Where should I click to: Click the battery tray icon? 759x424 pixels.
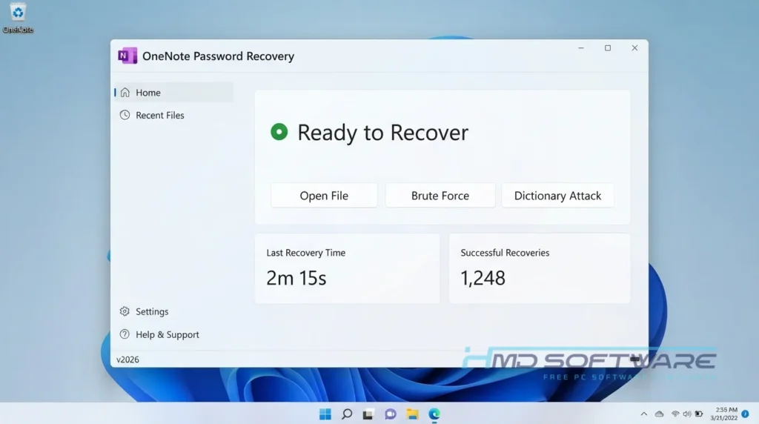pos(699,414)
